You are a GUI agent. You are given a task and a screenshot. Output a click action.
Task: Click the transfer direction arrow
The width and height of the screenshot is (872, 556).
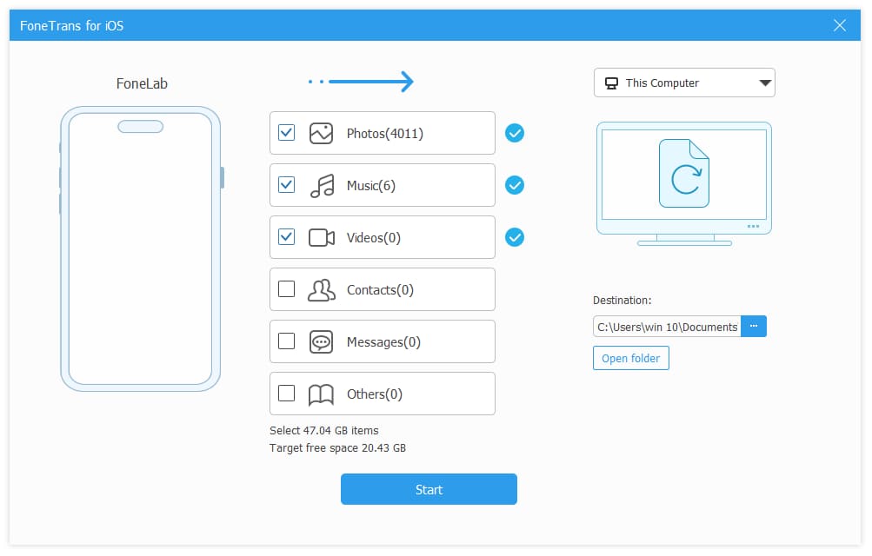(362, 82)
